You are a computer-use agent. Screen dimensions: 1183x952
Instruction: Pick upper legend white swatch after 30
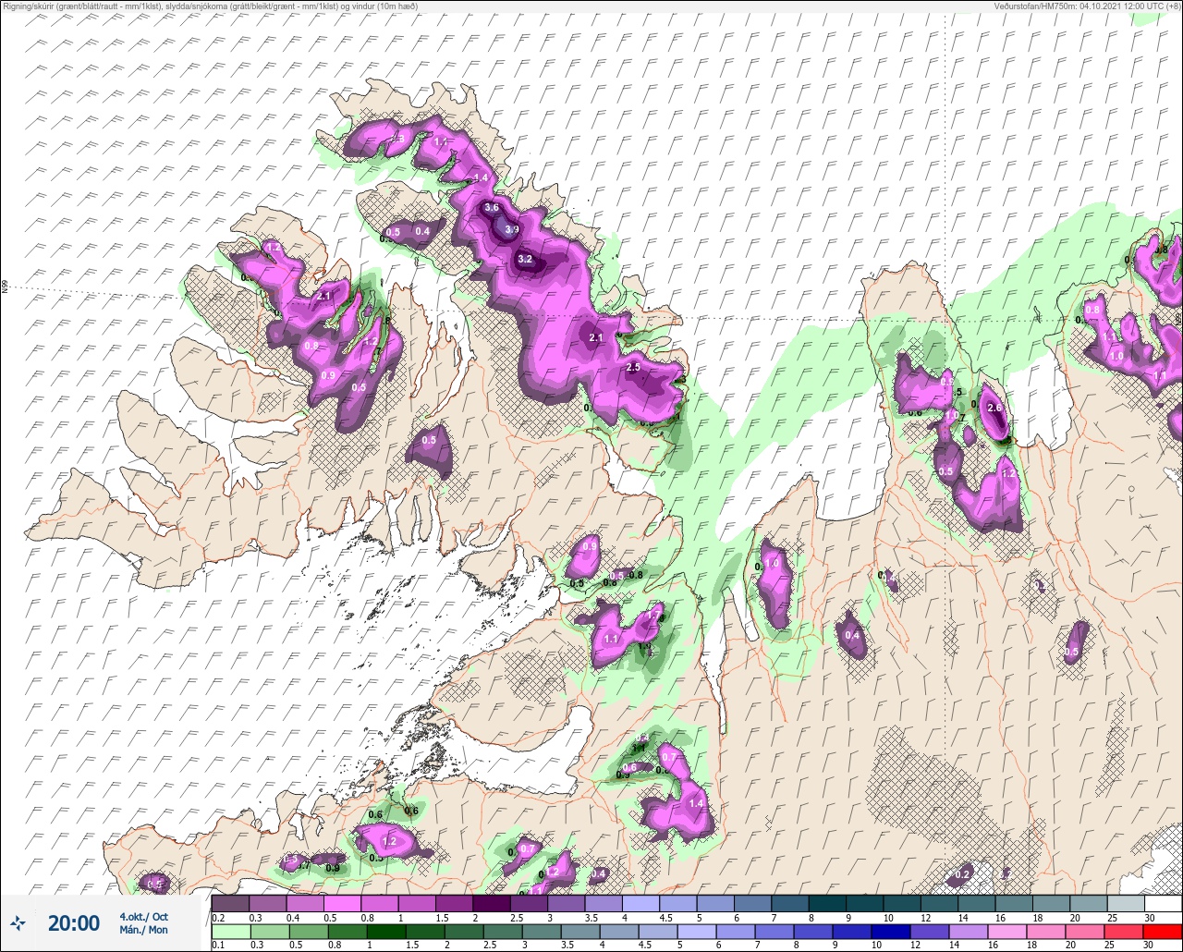point(1163,902)
